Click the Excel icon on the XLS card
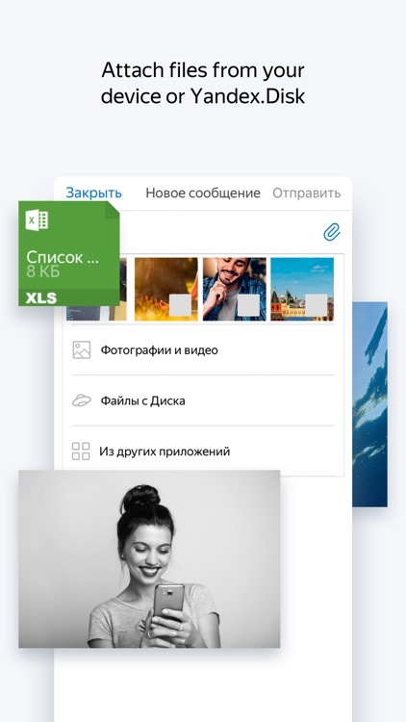Screen dimensions: 406x722 click(37, 220)
